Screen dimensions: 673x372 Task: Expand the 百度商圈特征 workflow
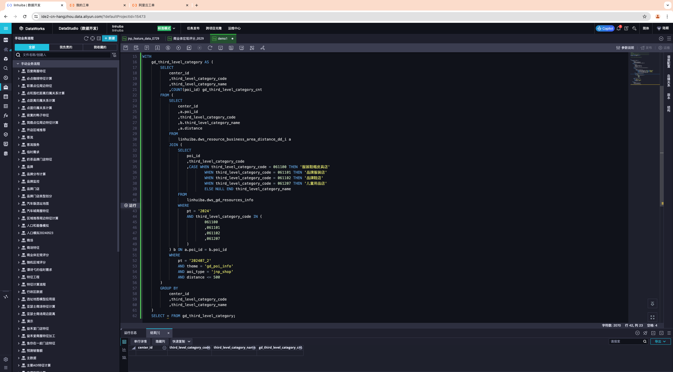pos(19,71)
